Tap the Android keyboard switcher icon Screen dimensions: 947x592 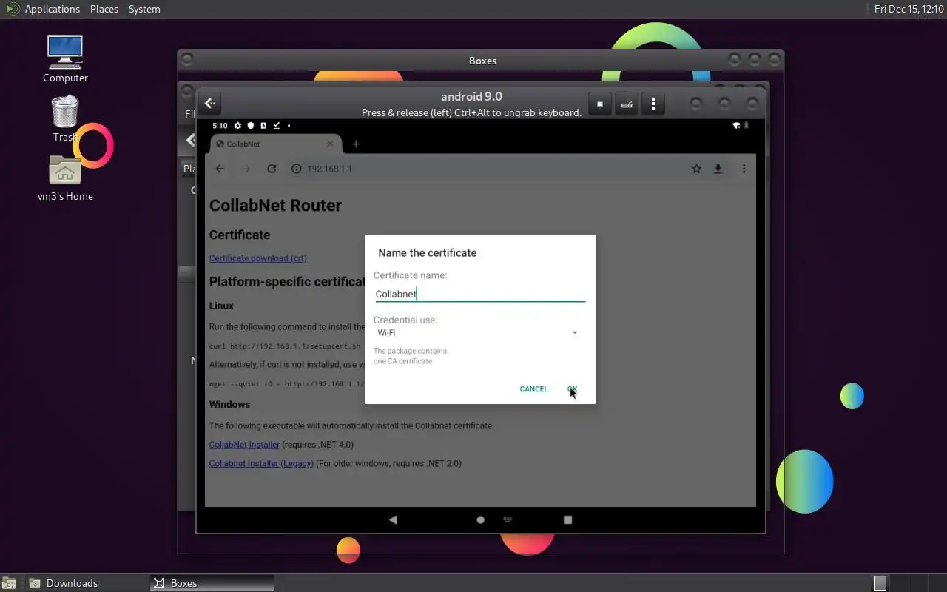coord(508,519)
